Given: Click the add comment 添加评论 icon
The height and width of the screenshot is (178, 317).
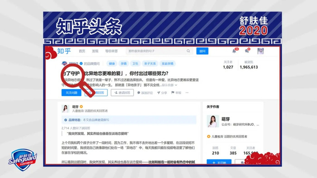Looking at the screenshot, I should 139,93.
